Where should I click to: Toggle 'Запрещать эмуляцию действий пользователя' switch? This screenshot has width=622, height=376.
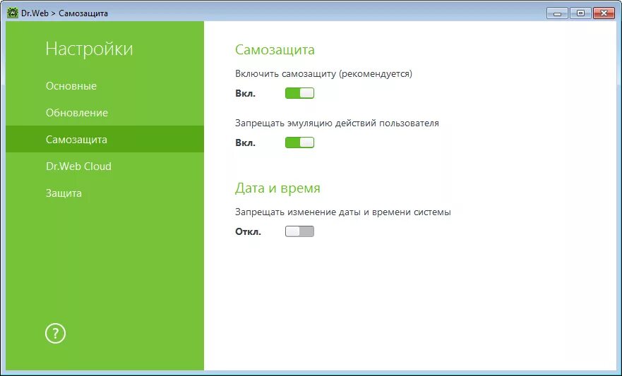(299, 142)
